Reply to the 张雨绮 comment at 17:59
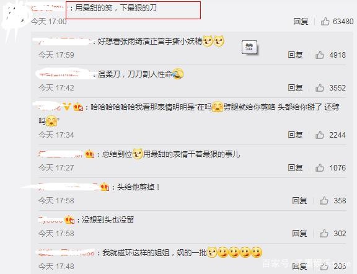Screen dimensions: 357x274 (x=295, y=55)
